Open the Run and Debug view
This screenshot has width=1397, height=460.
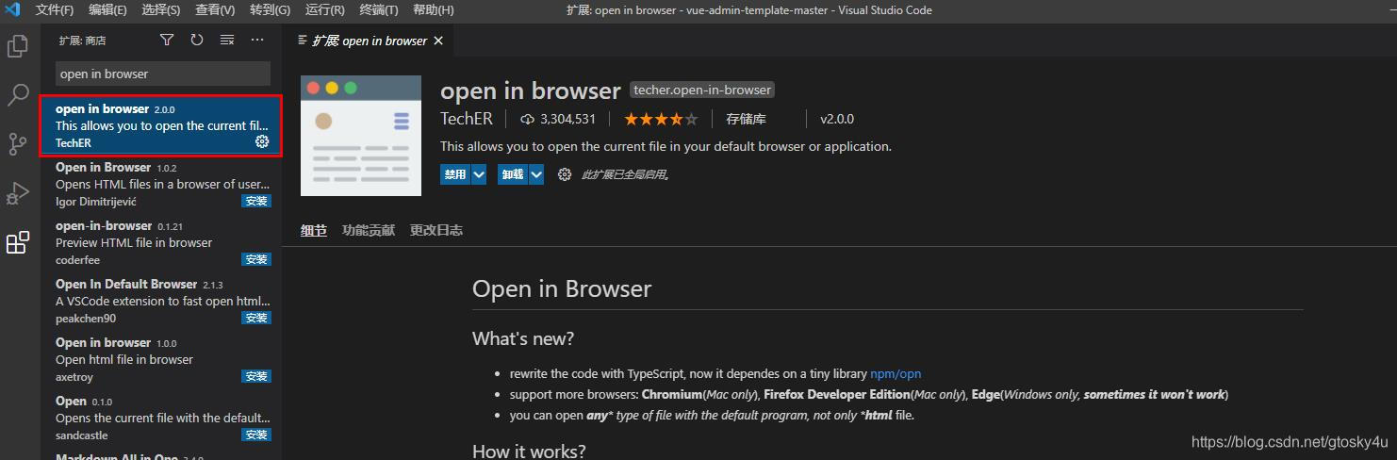coord(17,193)
